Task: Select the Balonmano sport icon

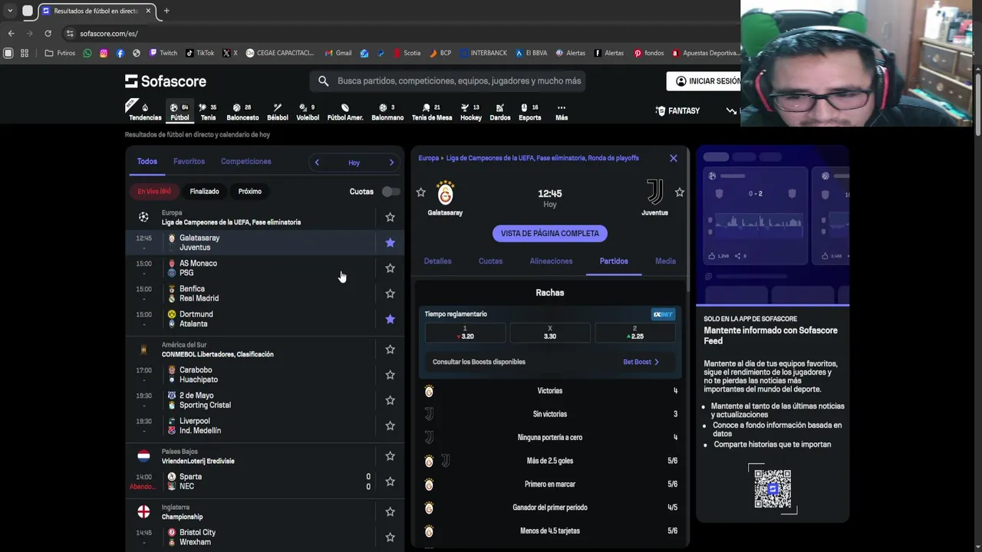Action: click(387, 111)
